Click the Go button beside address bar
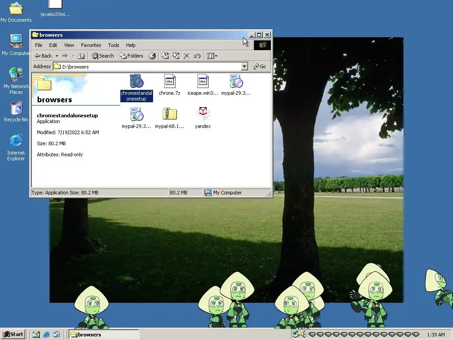 point(259,66)
